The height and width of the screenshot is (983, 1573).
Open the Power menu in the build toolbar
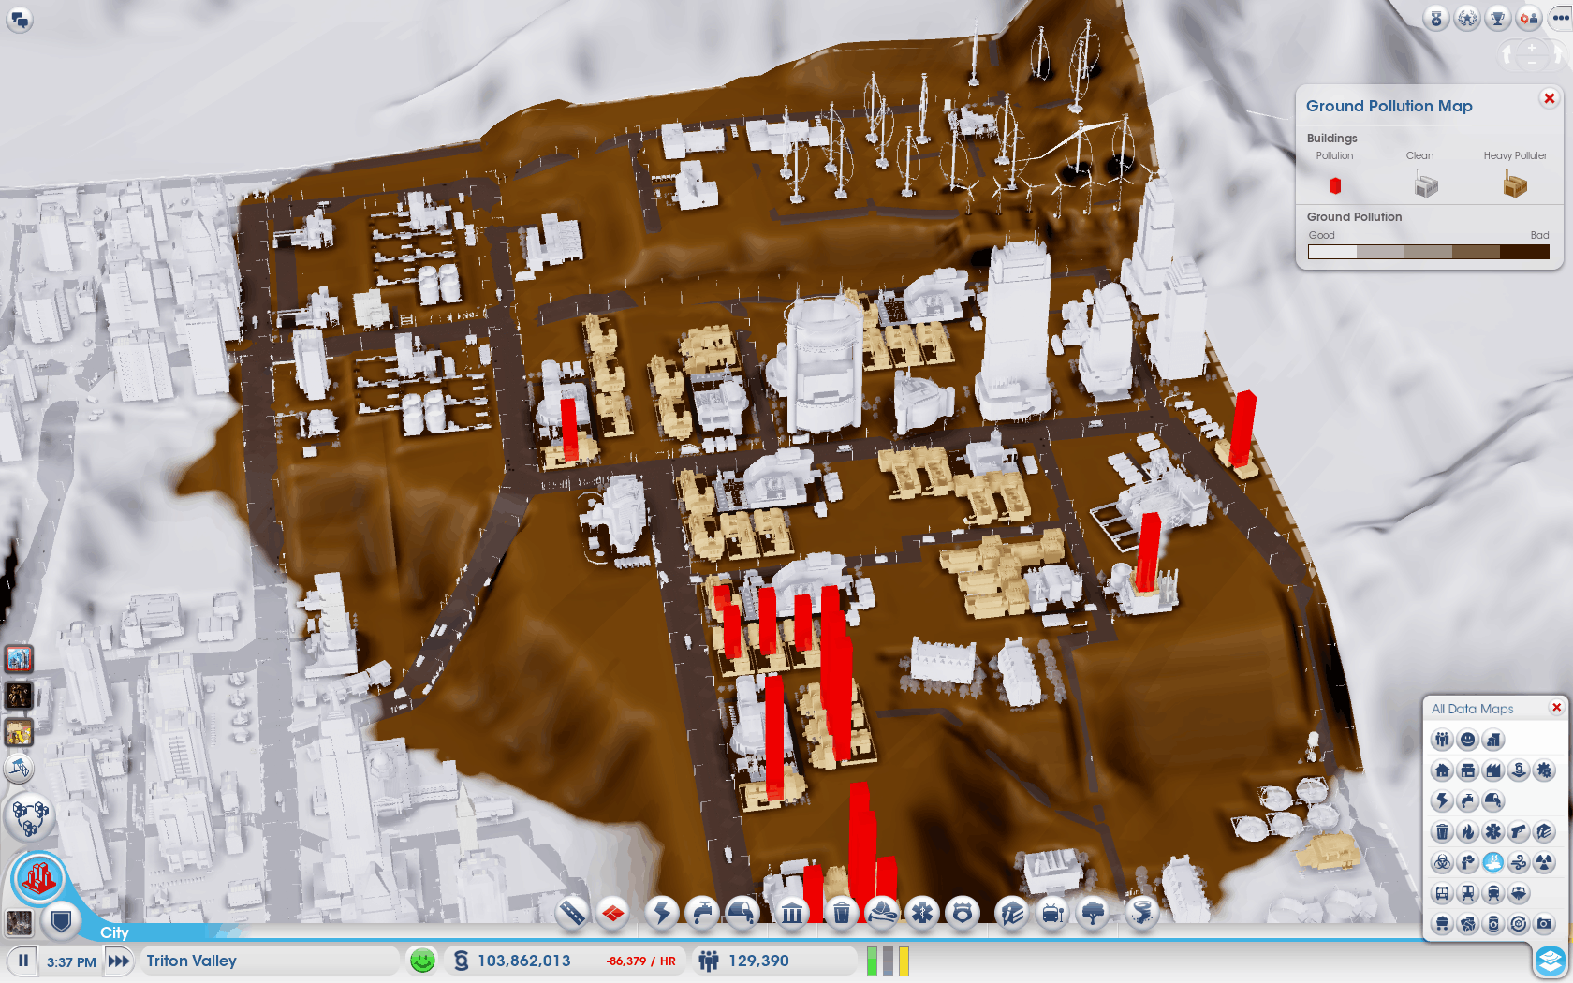(x=662, y=912)
